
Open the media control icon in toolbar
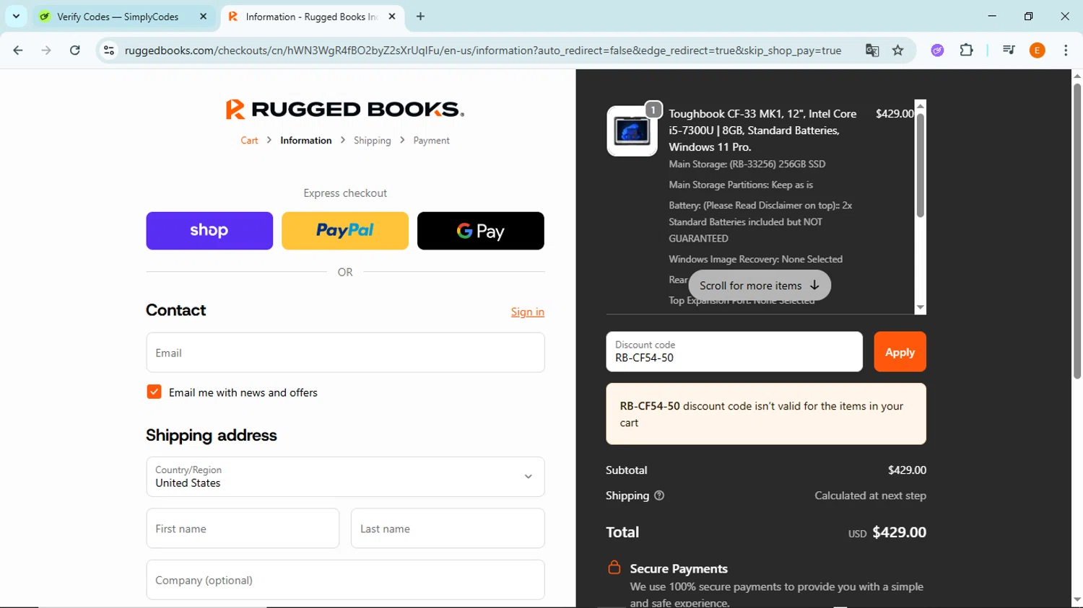tap(1009, 50)
